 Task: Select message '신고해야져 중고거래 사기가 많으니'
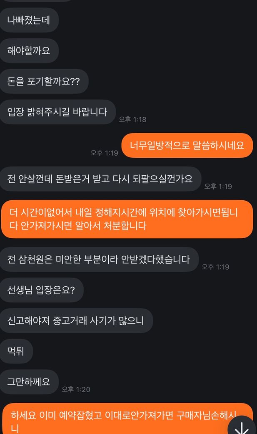[x=76, y=320]
